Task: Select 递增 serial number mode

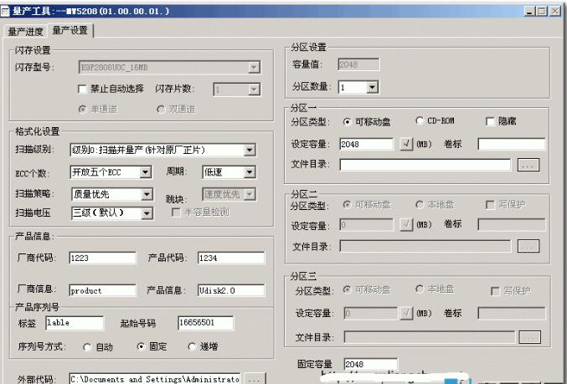Action: pos(192,346)
